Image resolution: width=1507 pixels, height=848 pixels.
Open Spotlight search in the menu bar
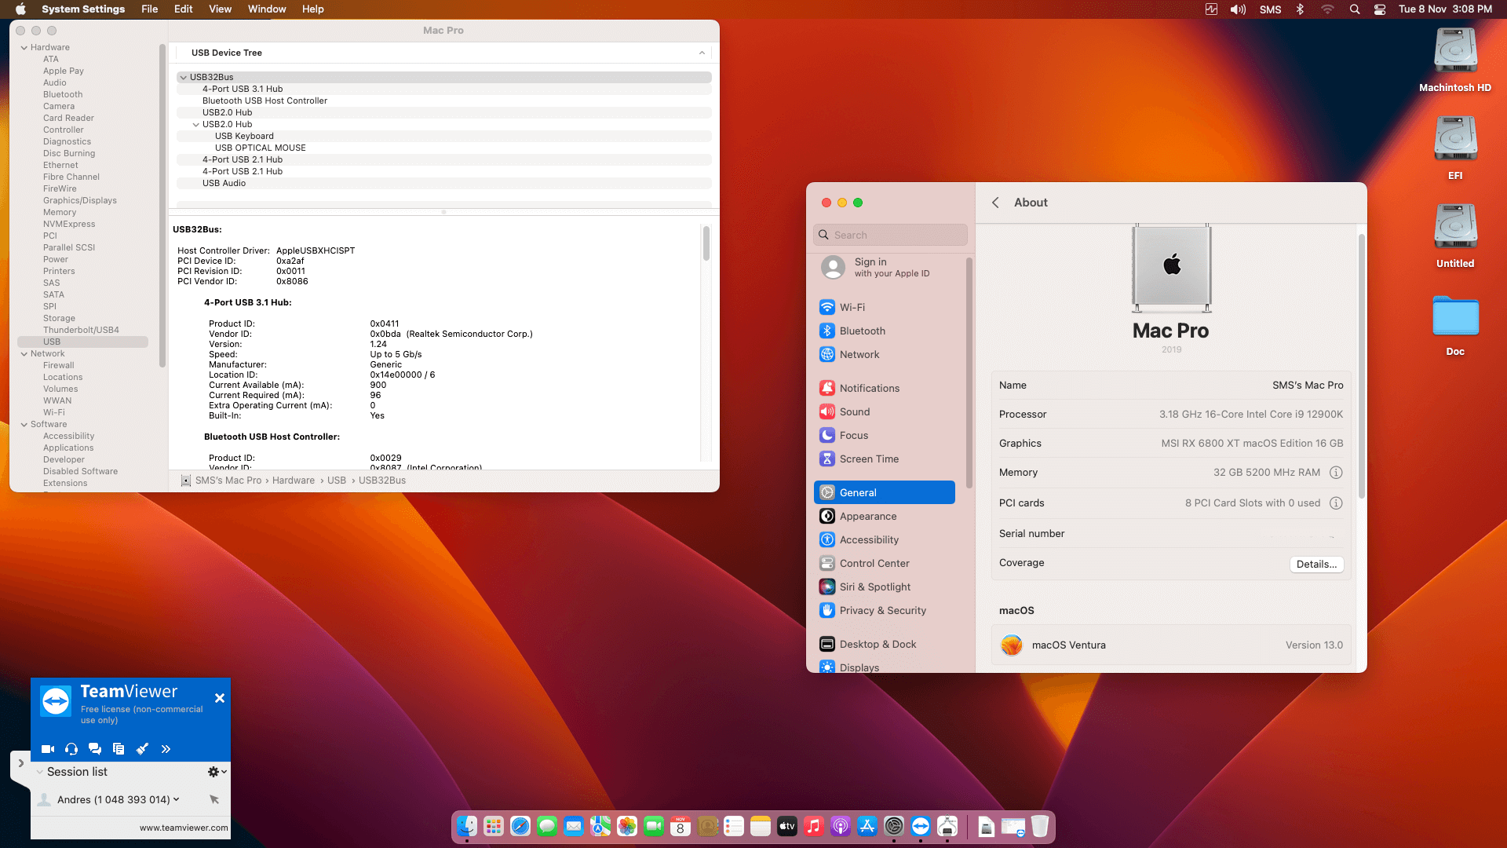tap(1355, 9)
